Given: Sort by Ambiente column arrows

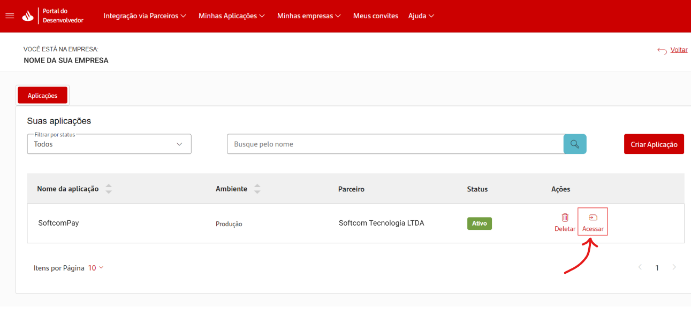Looking at the screenshot, I should 257,189.
